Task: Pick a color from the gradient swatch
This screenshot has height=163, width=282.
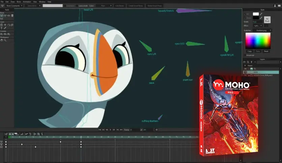Action: 258,40
